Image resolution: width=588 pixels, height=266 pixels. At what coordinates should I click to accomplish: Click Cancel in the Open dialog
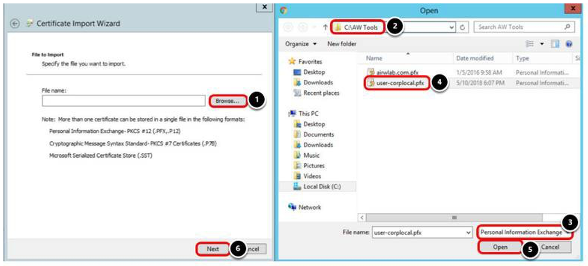(550, 247)
